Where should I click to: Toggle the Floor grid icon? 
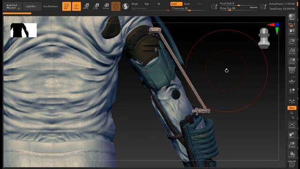point(292,81)
